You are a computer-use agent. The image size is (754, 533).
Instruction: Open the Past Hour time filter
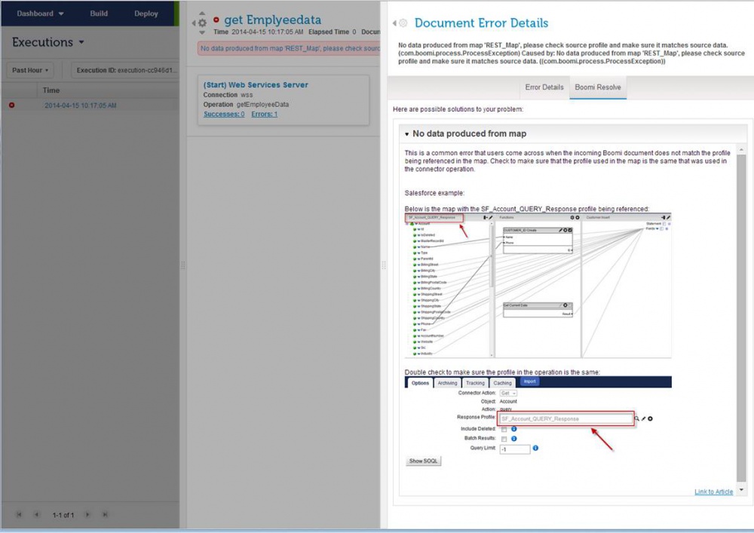tap(30, 70)
